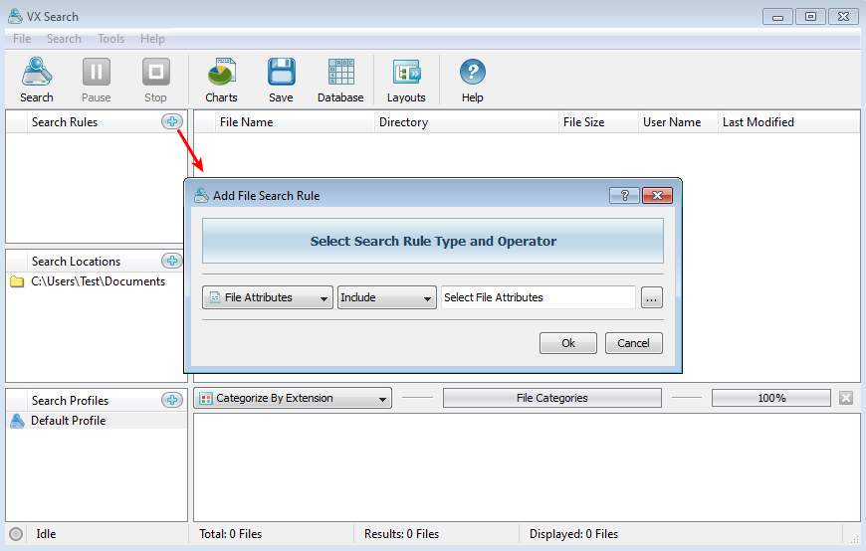Screen dimensions: 866x551
Task: Open the Tools menu
Action: 111,39
